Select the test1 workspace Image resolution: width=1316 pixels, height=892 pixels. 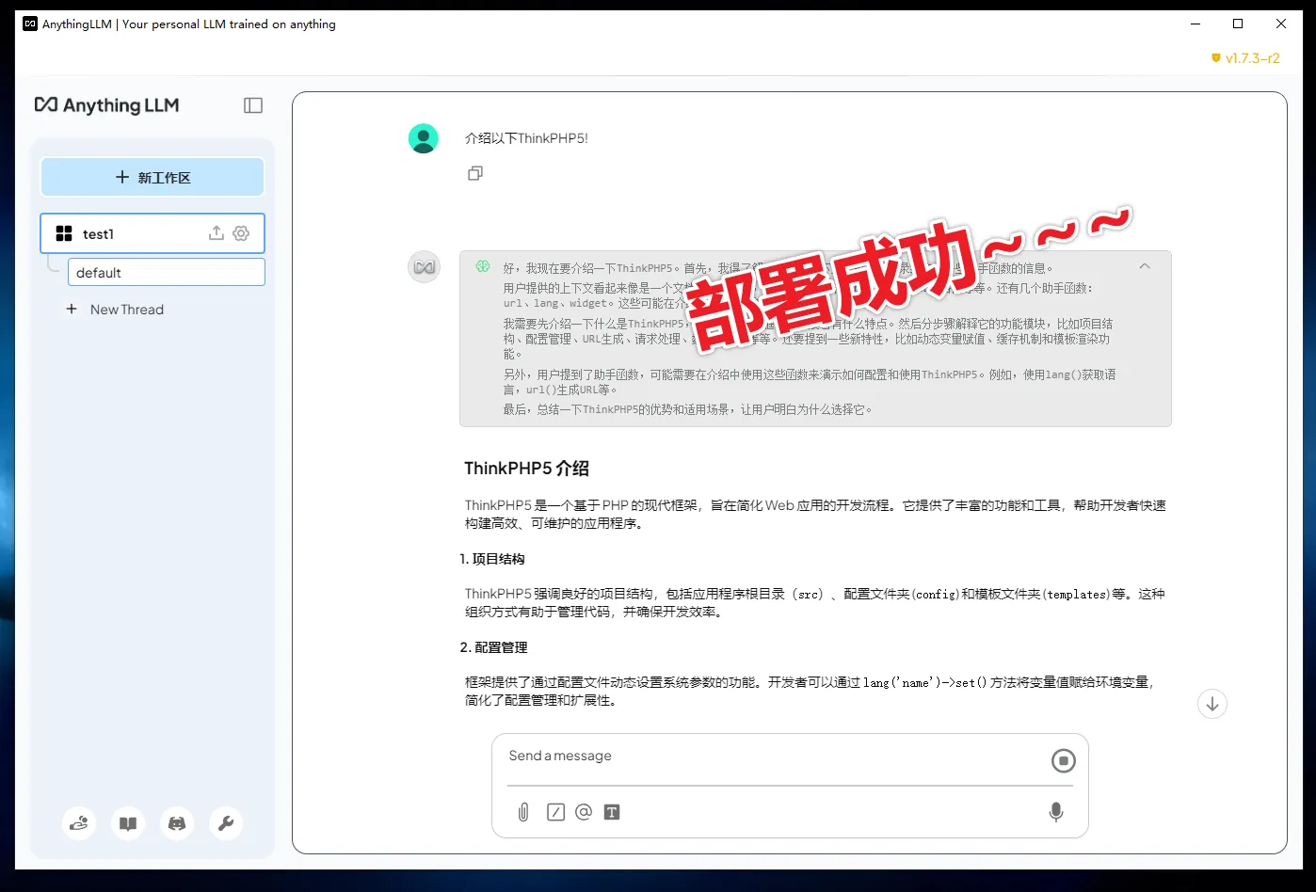pos(152,233)
